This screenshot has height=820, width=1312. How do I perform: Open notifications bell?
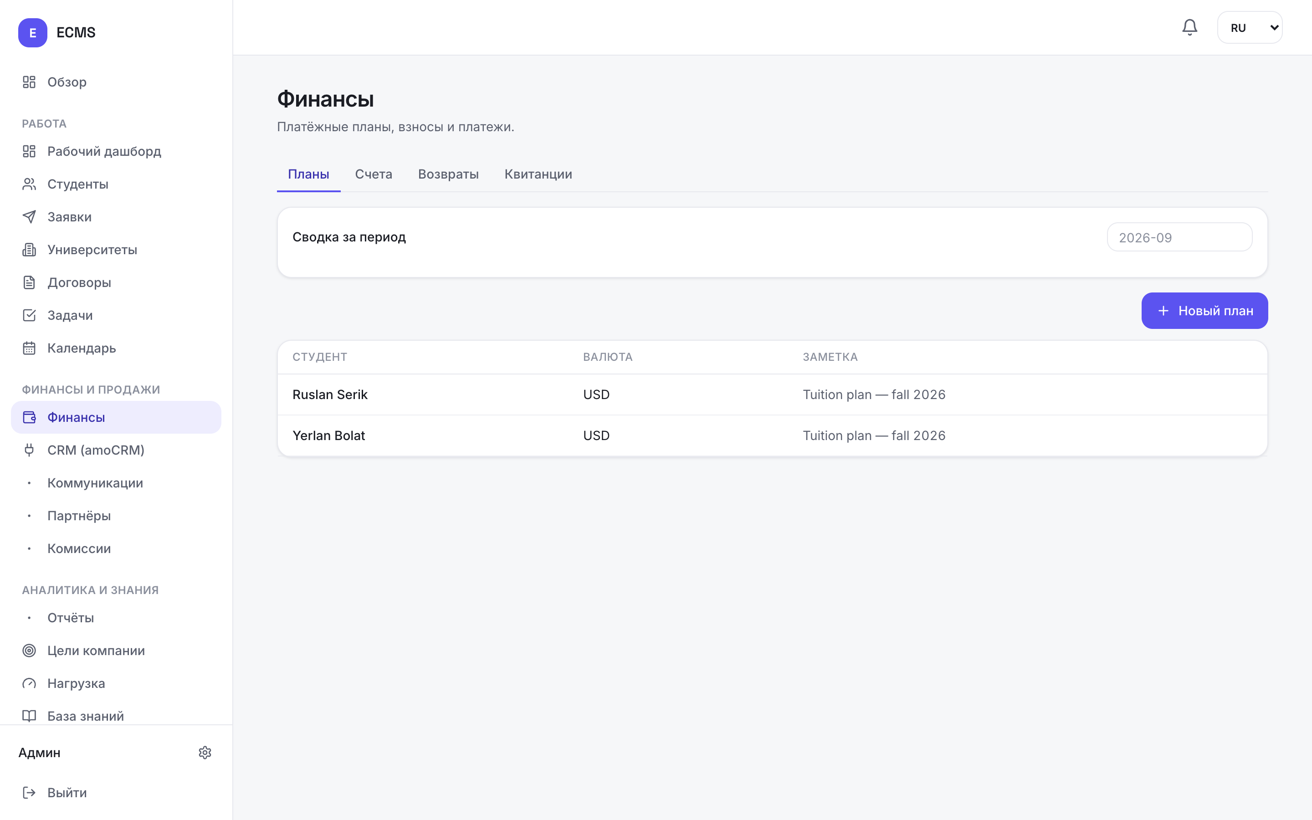click(x=1189, y=27)
